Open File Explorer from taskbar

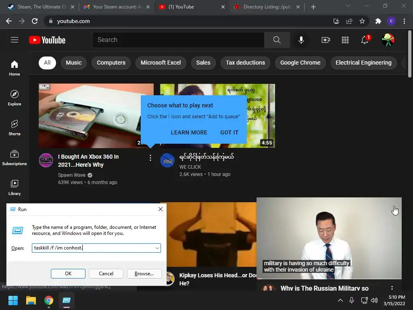point(31,300)
